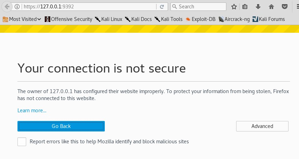Open the Offensive Security bookmark

(x=68, y=19)
